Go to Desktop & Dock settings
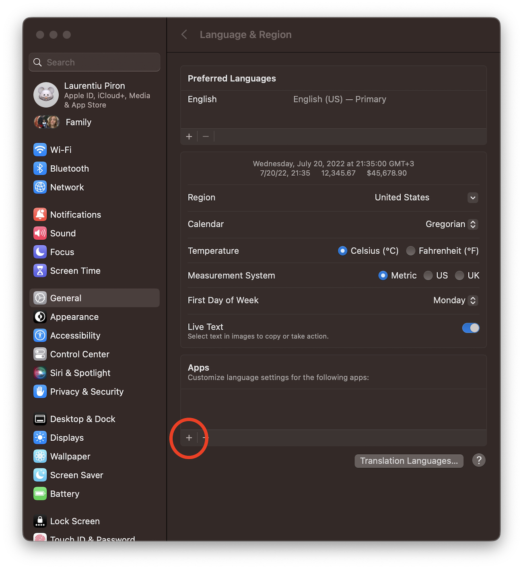Image resolution: width=523 pixels, height=569 pixels. (x=82, y=419)
